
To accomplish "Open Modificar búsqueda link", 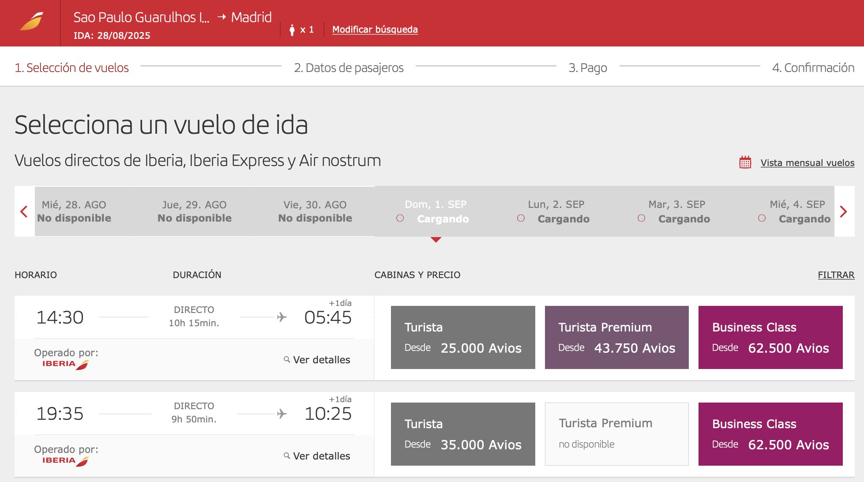I will [375, 30].
